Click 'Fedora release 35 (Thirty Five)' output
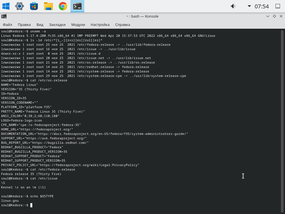 tap(31, 174)
